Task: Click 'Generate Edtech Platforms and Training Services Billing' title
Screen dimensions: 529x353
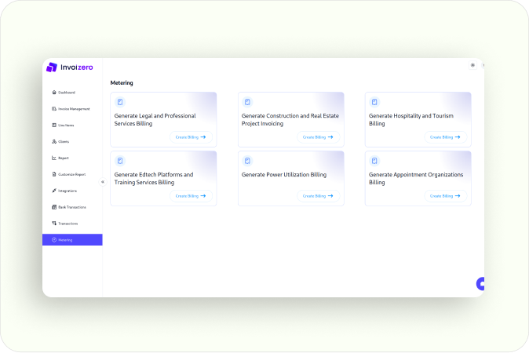Action: click(x=154, y=178)
